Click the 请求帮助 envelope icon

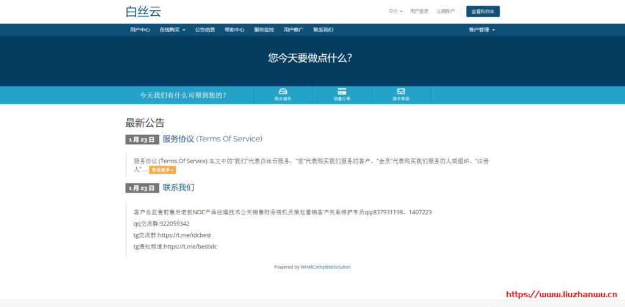click(x=401, y=91)
